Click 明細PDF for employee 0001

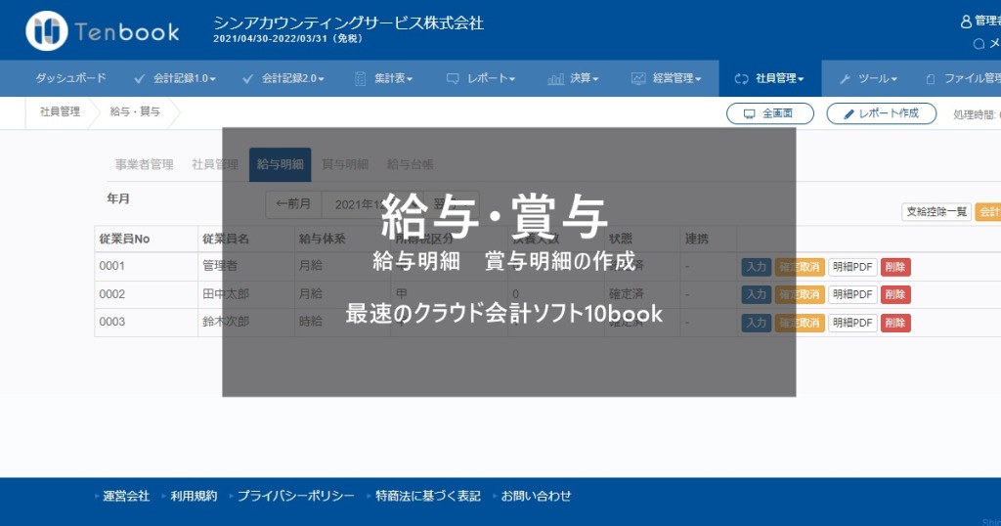[852, 267]
